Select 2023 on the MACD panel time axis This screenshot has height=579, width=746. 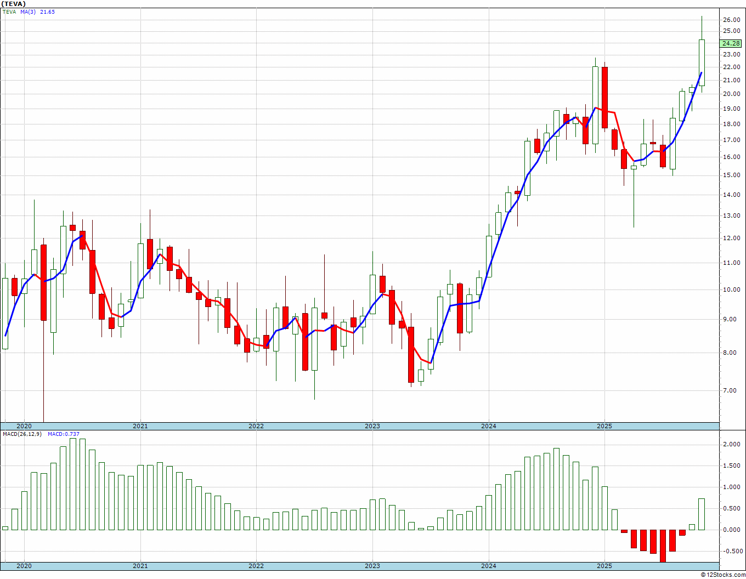pyautogui.click(x=372, y=566)
